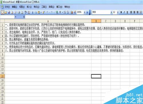
Task: Open the 视图(V) menu
Action: click(22, 7)
